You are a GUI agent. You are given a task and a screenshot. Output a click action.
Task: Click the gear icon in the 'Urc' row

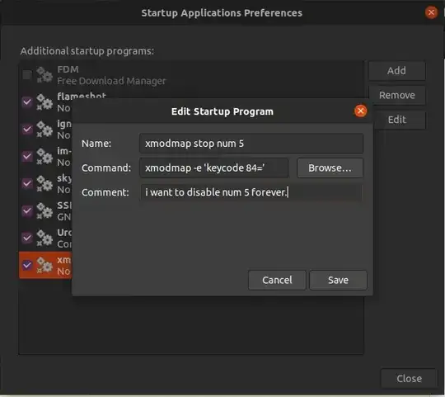point(44,238)
